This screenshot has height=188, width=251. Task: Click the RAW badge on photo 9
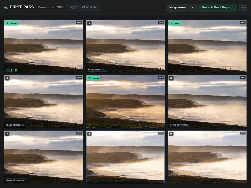click(243, 133)
